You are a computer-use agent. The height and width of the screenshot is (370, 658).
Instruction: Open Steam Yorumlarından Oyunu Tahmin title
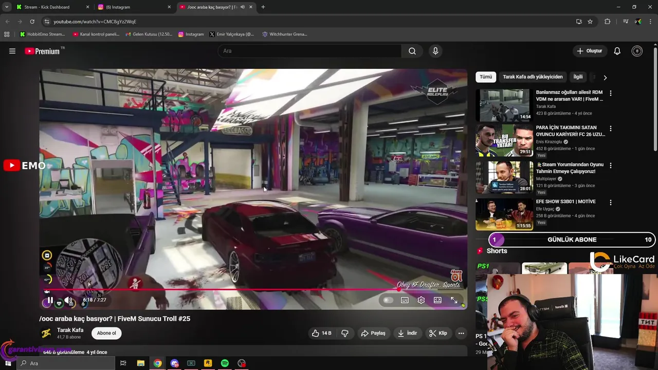coord(570,168)
